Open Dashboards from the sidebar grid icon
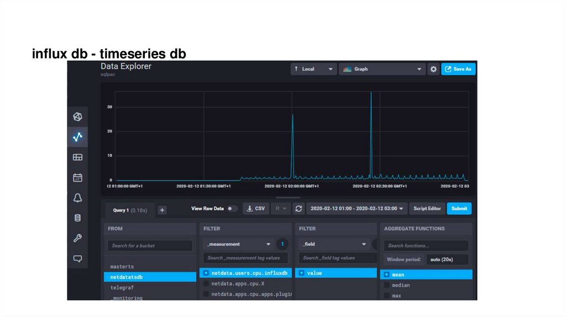Viewport: 566px width, 317px height. point(77,157)
